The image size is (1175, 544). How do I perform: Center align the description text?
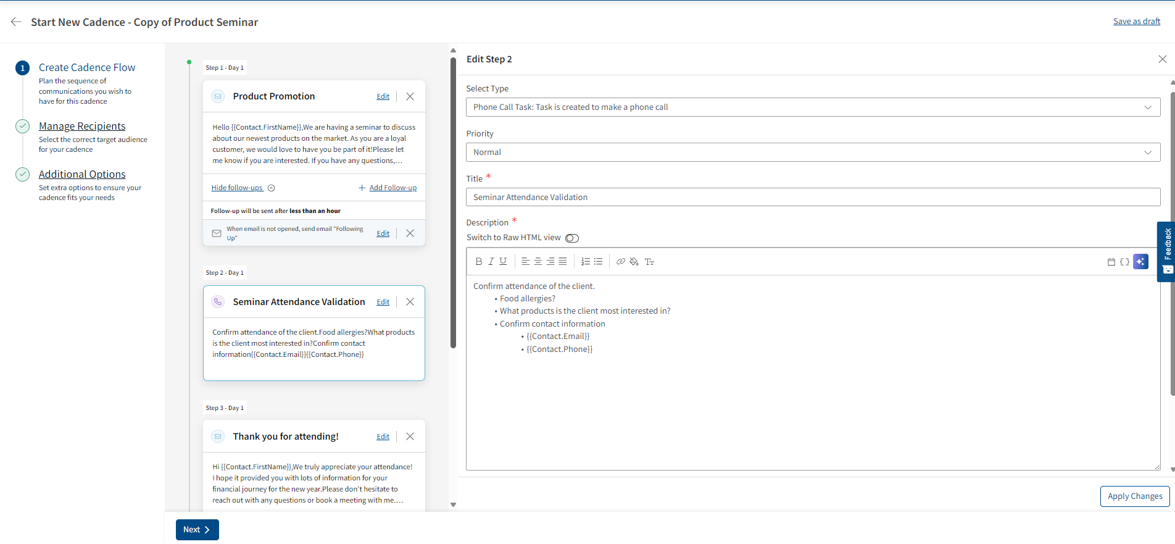coord(538,262)
